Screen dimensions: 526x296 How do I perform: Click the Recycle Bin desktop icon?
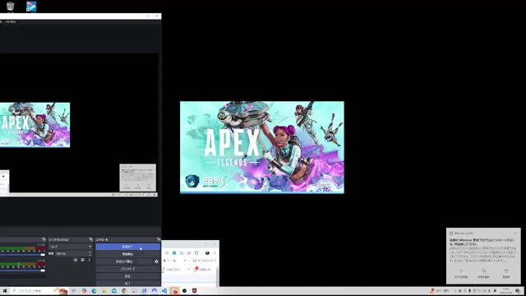click(11, 7)
